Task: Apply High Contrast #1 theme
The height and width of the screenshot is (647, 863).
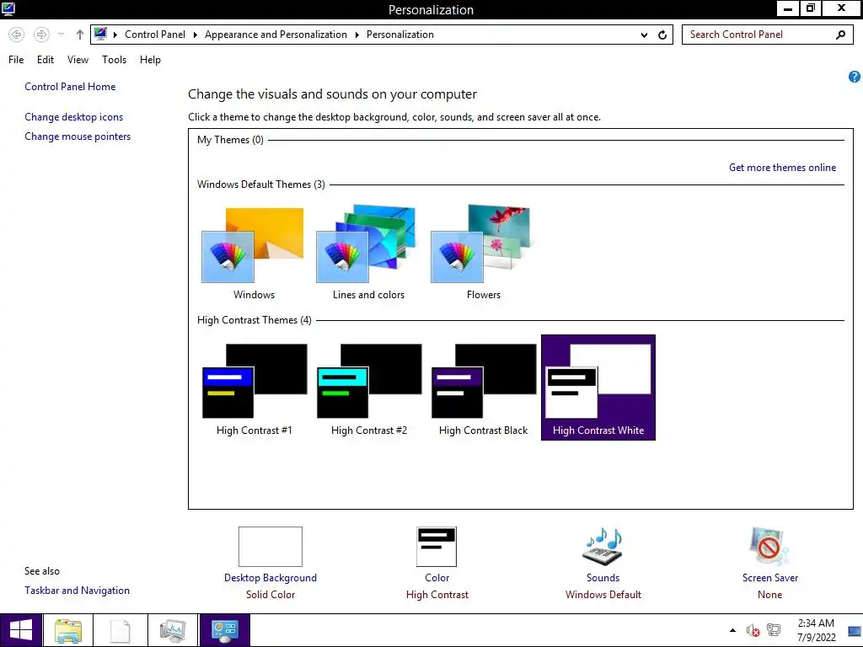Action: click(254, 388)
